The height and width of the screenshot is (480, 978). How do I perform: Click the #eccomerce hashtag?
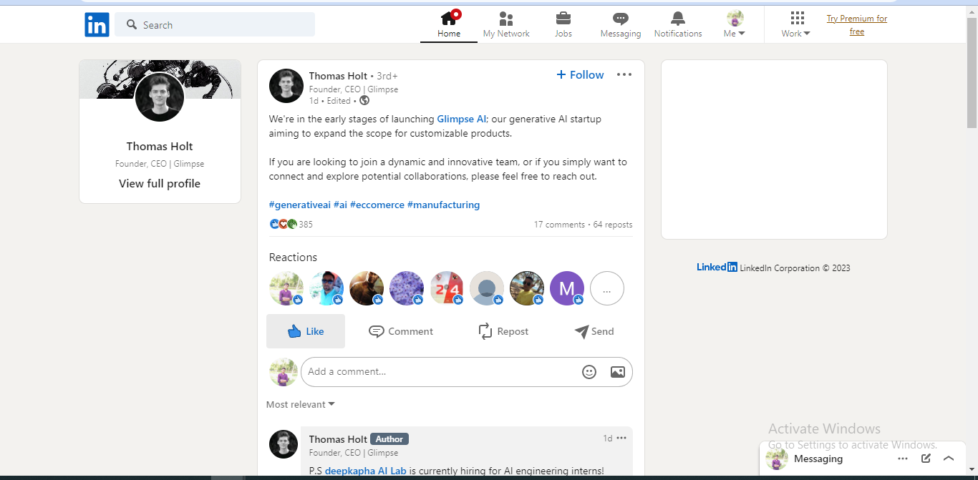point(377,205)
